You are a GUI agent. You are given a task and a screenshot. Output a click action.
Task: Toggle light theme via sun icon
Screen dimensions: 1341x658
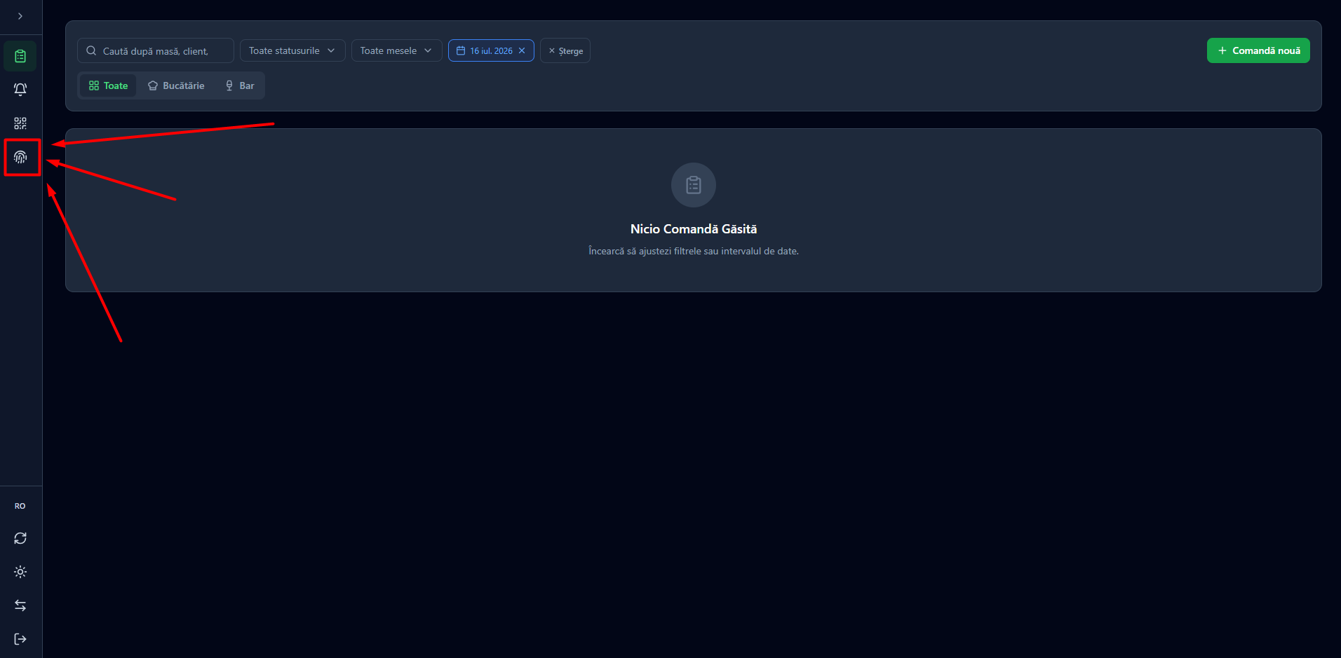(20, 572)
